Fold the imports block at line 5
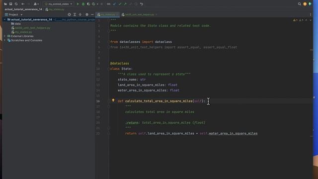 [x=109, y=42]
